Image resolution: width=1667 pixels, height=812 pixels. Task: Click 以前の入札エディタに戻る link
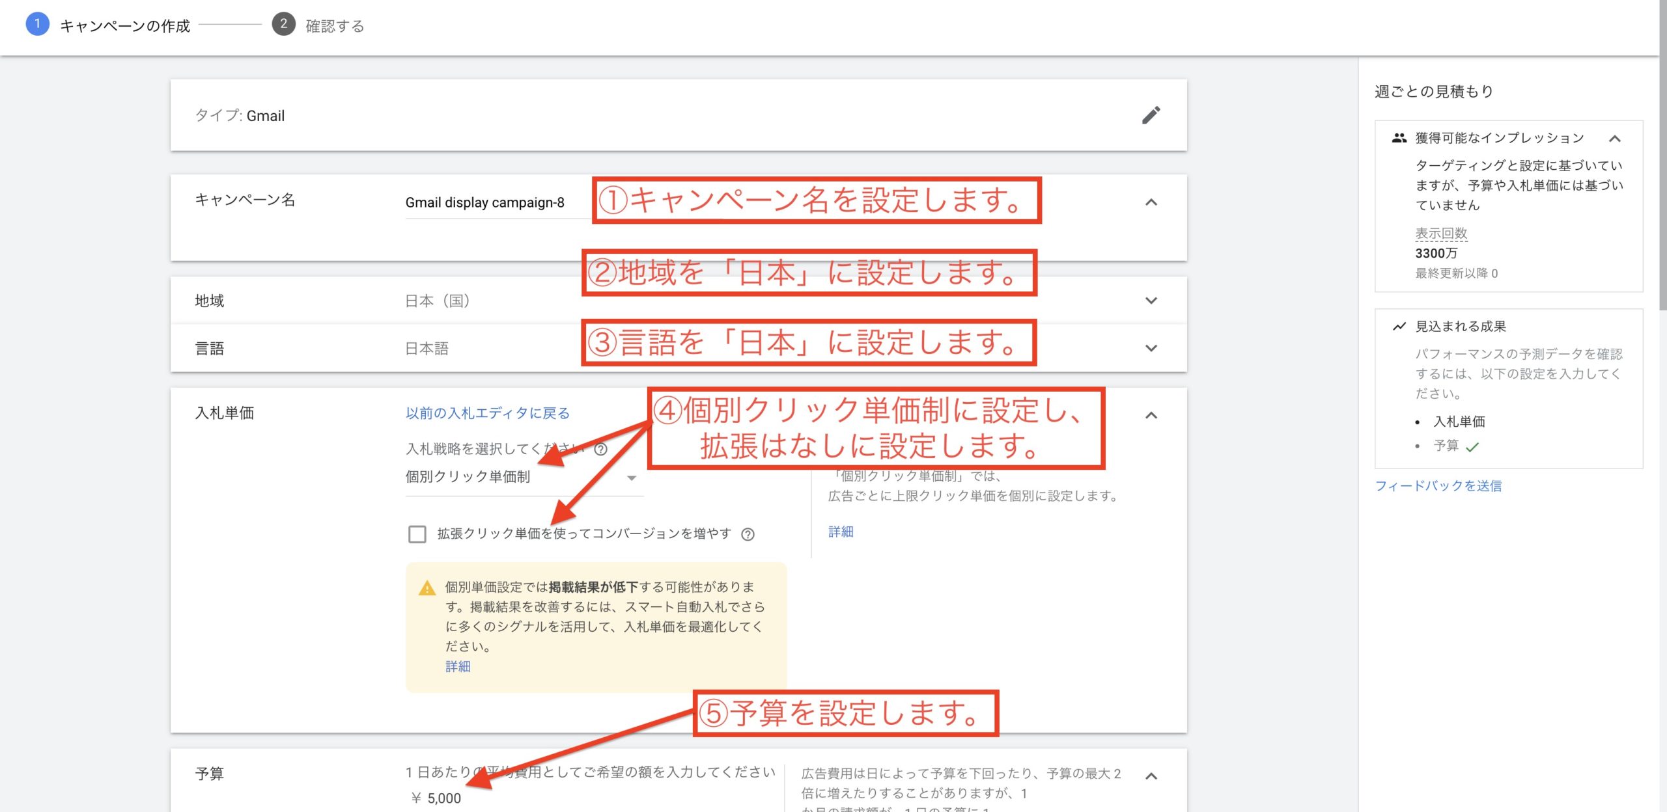[487, 413]
